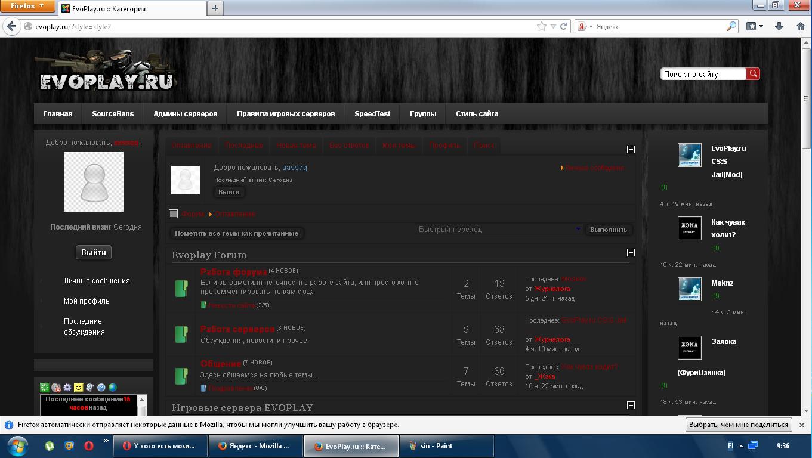Image resolution: width=812 pixels, height=458 pixels.
Task: Click the Opera icon in quick launch
Action: [x=89, y=445]
